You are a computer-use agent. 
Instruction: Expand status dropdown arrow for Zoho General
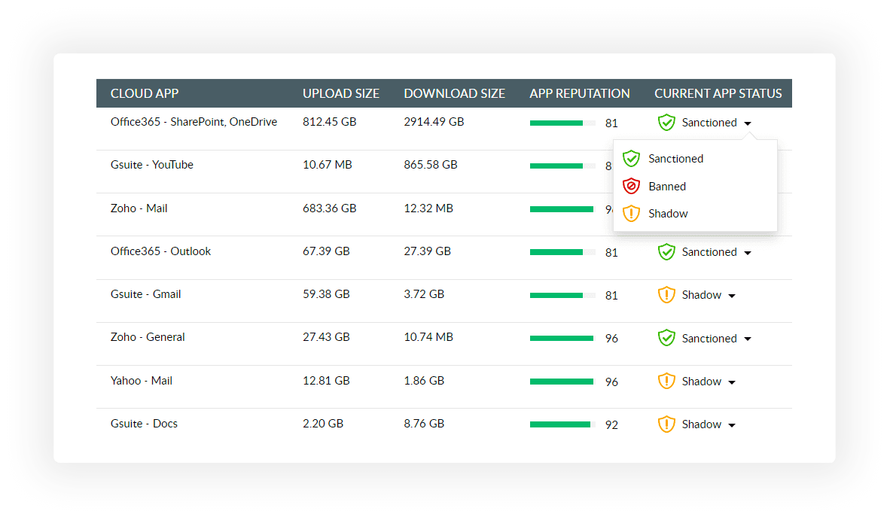point(748,339)
